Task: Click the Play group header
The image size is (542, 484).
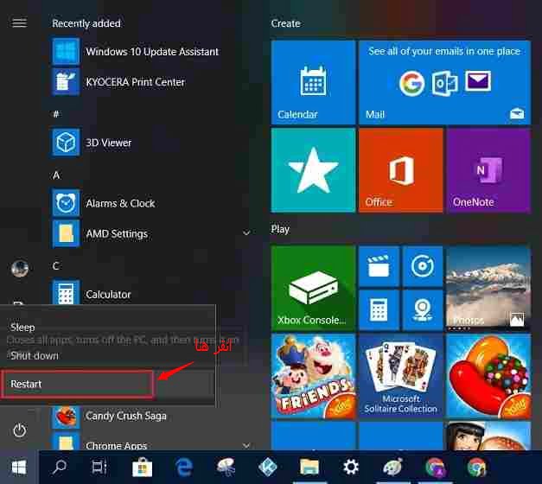Action: pyautogui.click(x=280, y=229)
